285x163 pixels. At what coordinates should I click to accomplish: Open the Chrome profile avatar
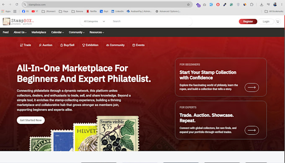click(x=275, y=5)
